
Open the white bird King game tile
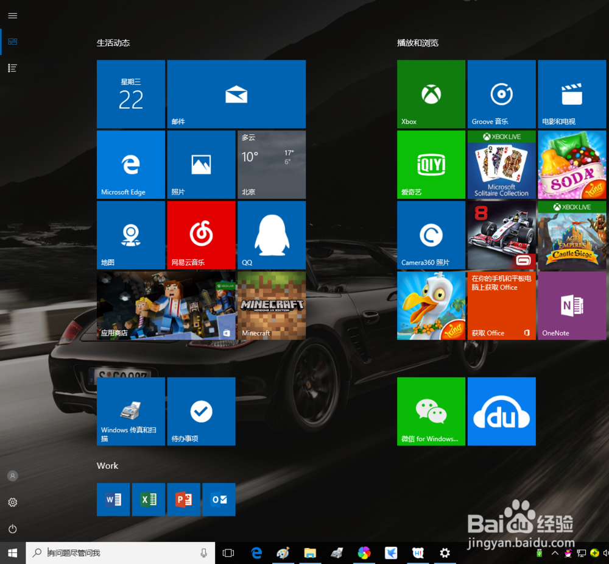pos(431,305)
